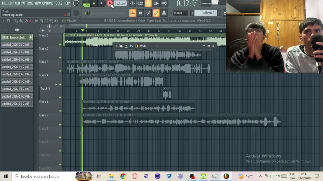
Task: Click the plus icon in the playlist header
Action: point(43,31)
